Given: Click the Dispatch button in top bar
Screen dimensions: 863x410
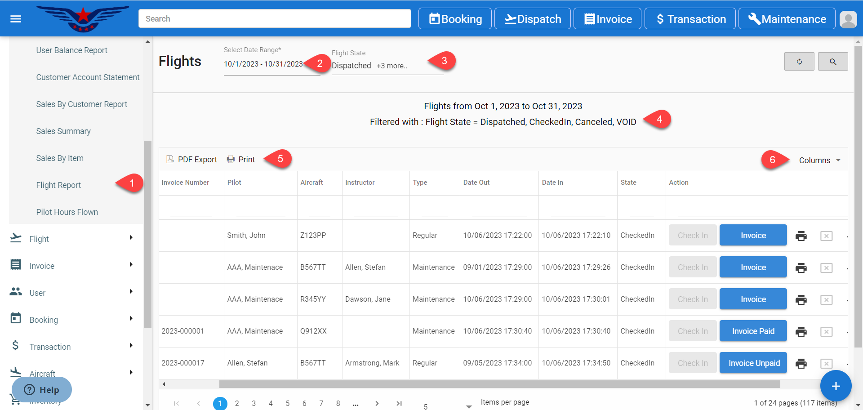Looking at the screenshot, I should [x=532, y=19].
